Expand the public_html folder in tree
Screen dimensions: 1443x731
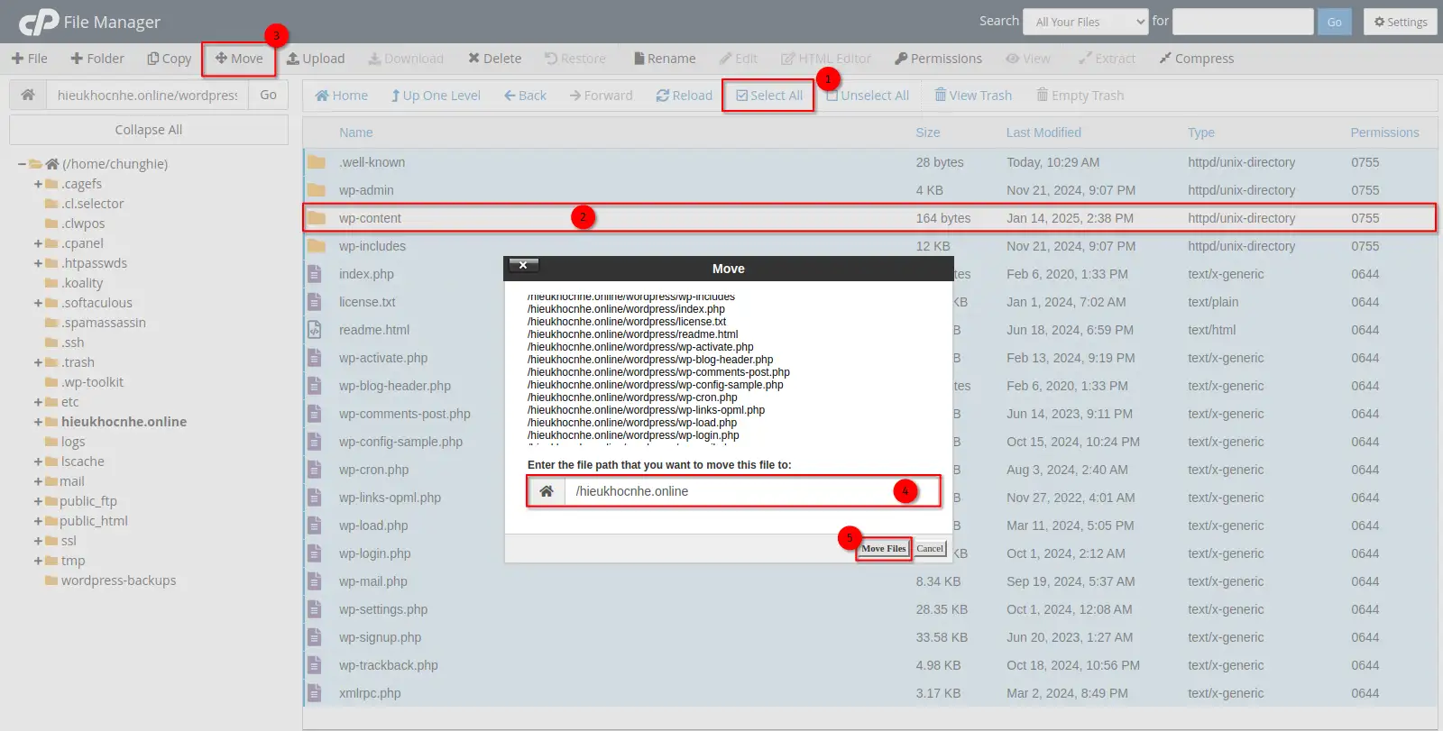(38, 521)
